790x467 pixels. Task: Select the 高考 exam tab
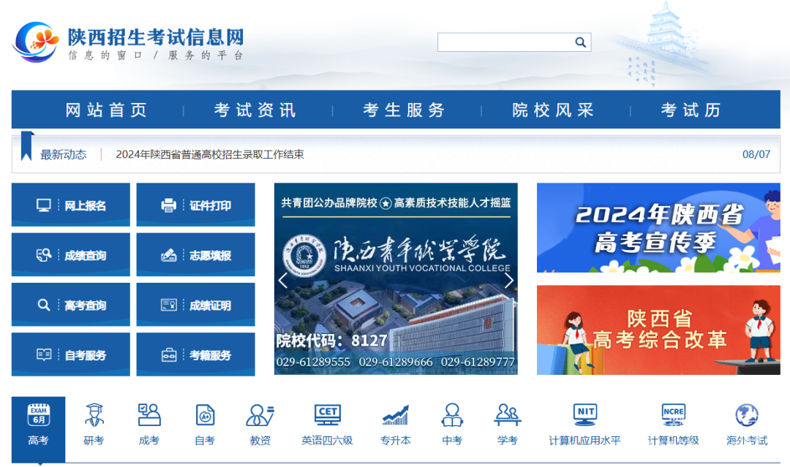pos(38,429)
